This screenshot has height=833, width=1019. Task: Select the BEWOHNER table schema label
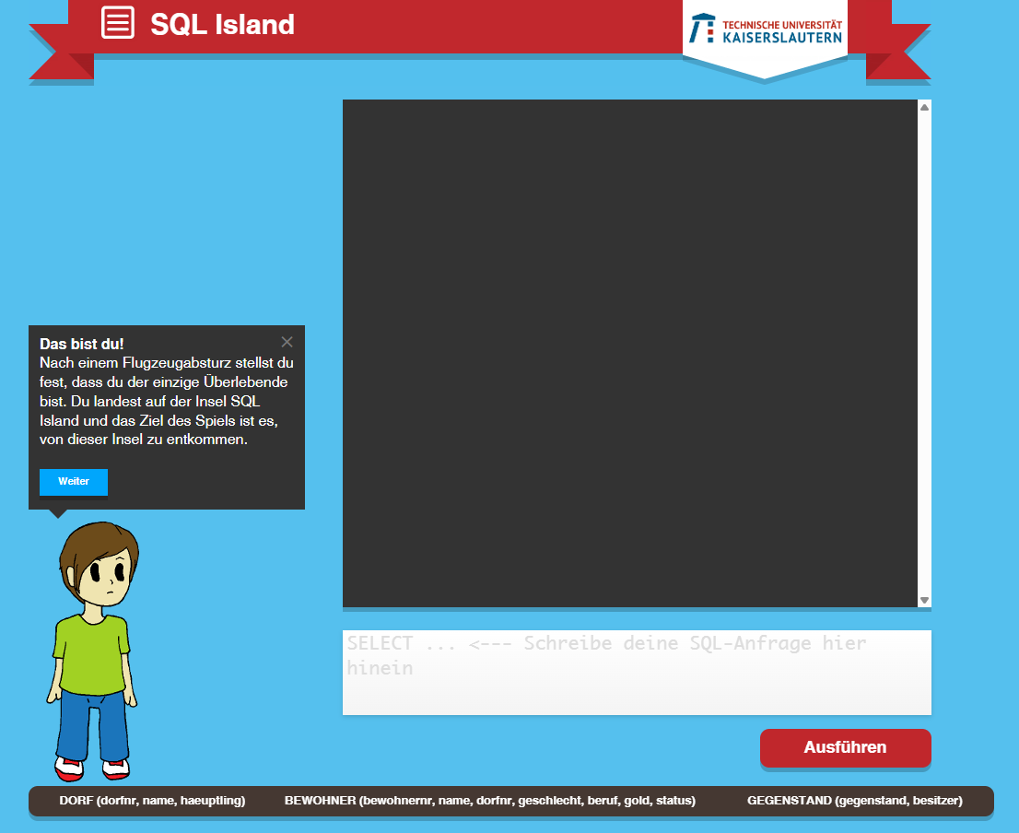click(x=489, y=801)
